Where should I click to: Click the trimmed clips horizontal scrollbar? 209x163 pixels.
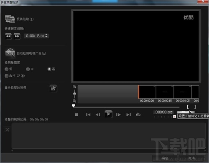(109, 150)
